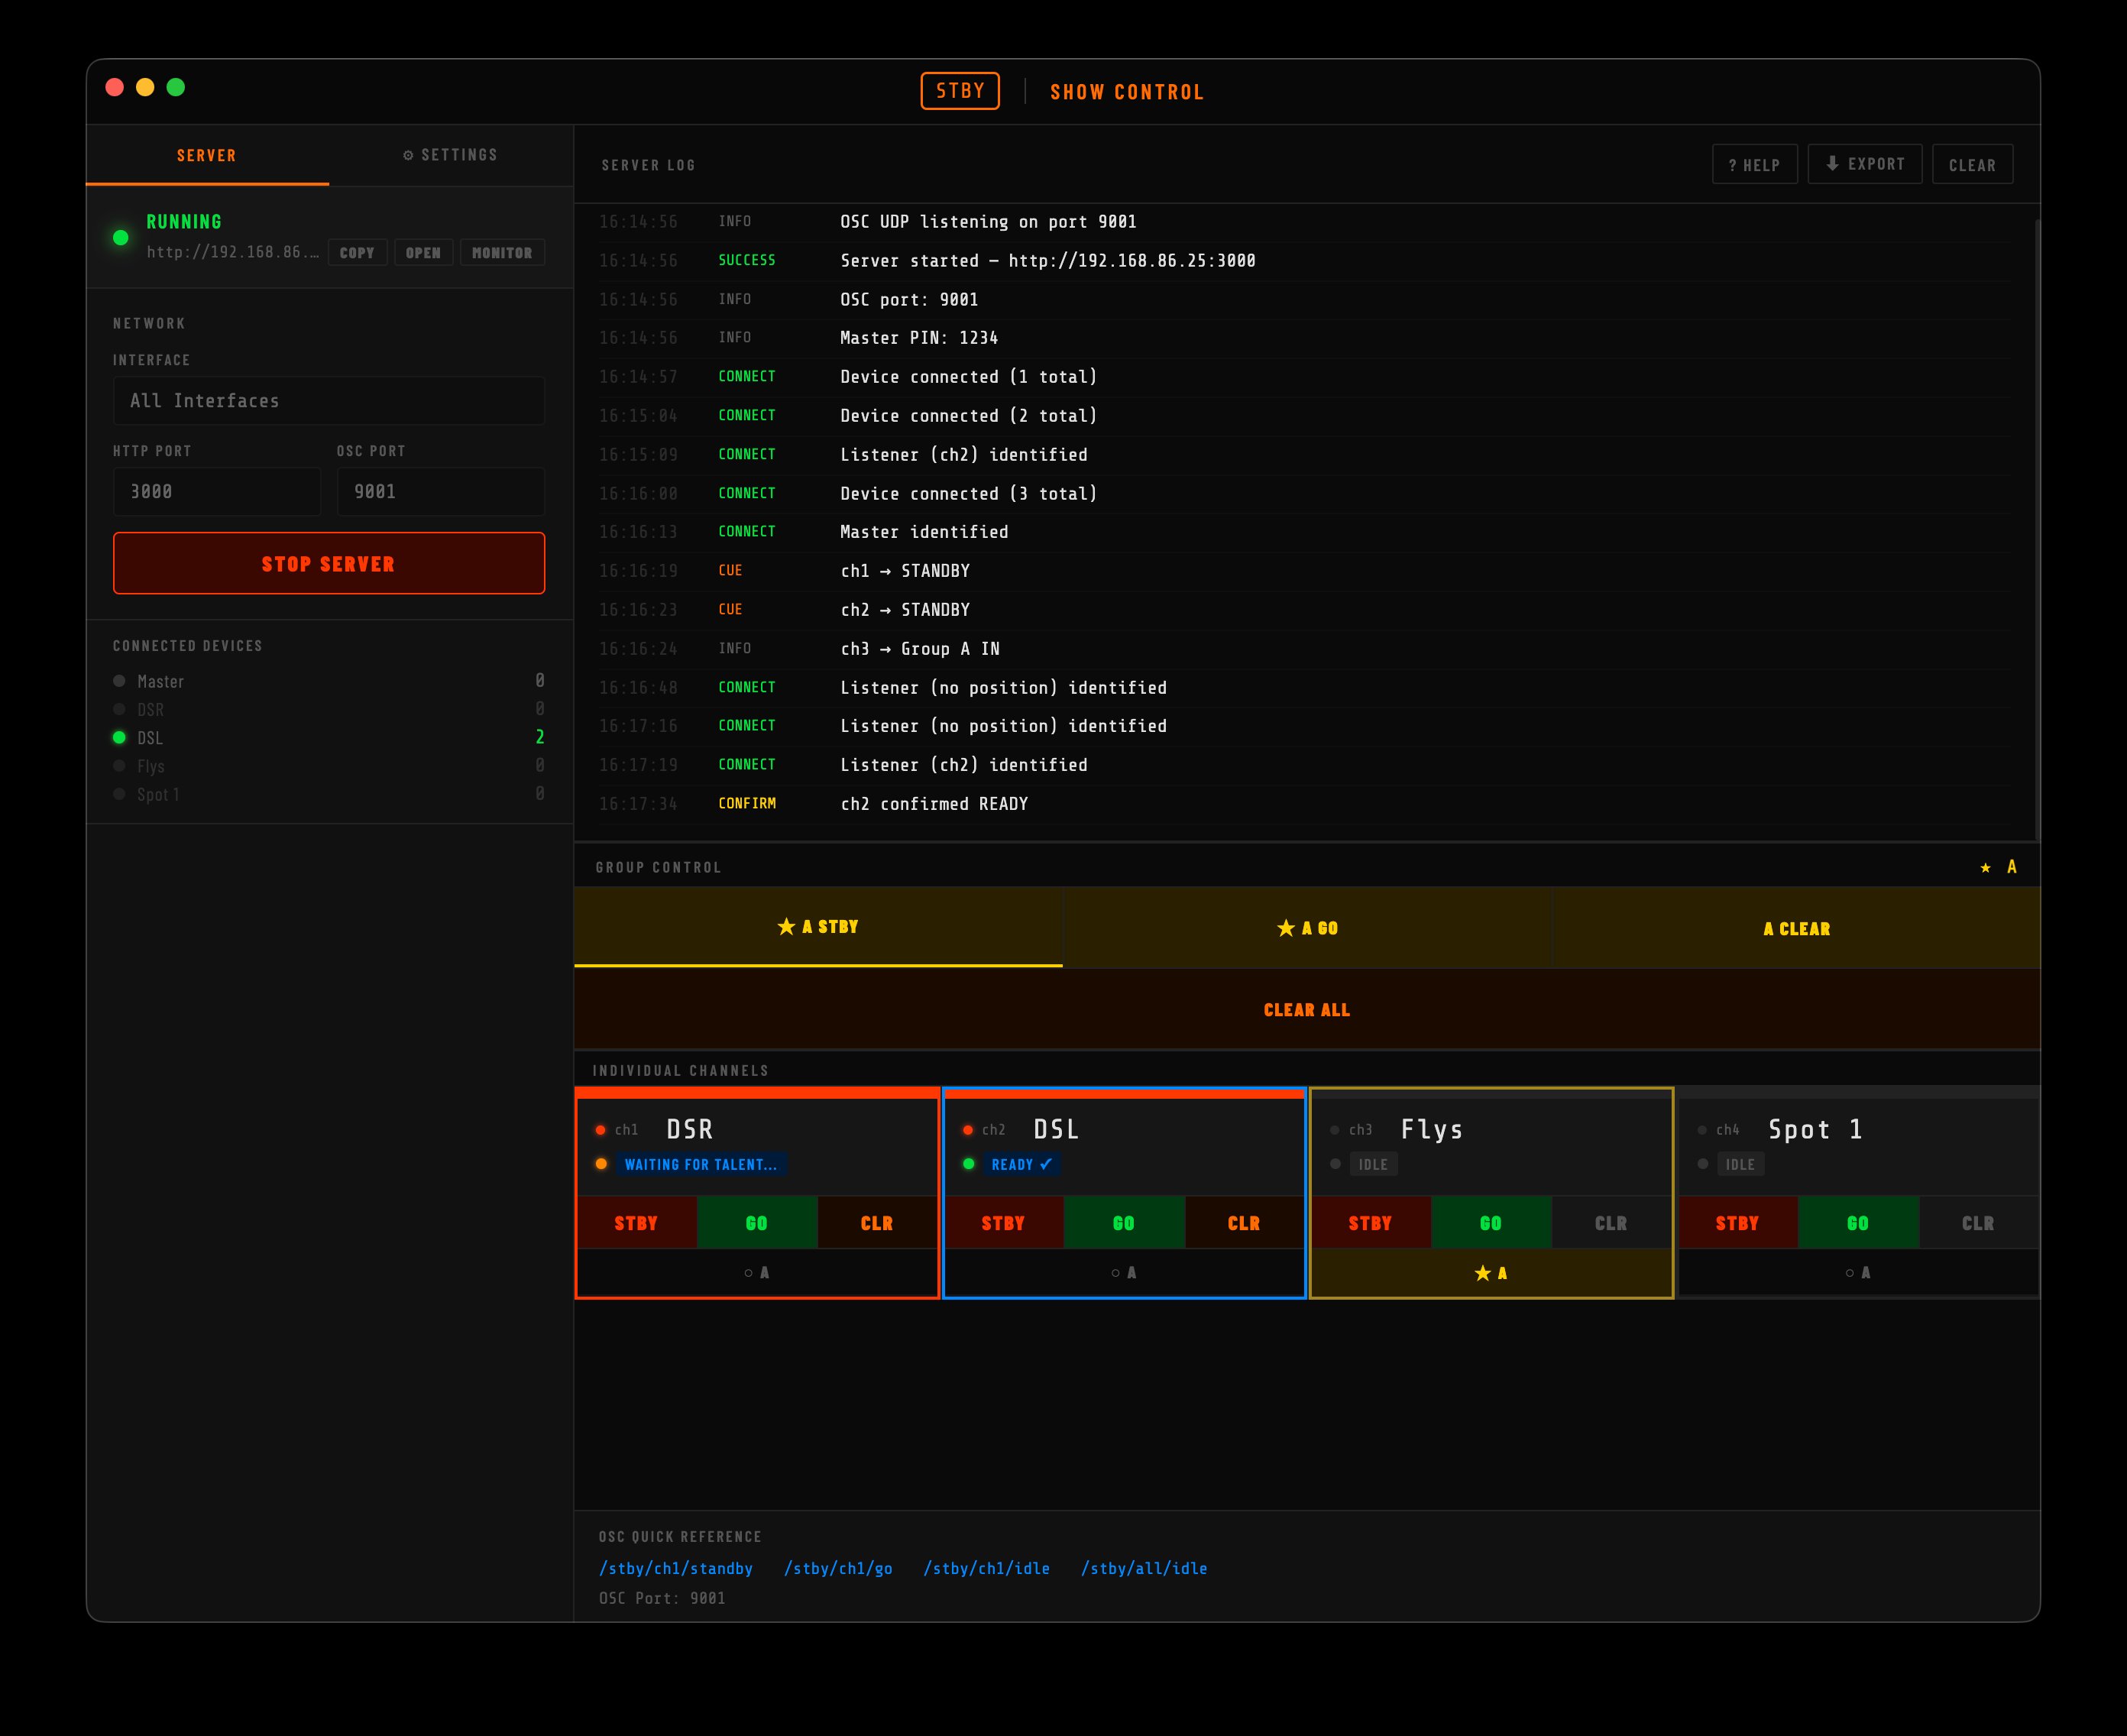Select the /stby/ch1/standby OSC reference
The image size is (2127, 1736).
[676, 1568]
